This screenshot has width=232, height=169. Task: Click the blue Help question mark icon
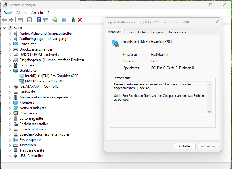click(x=38, y=20)
